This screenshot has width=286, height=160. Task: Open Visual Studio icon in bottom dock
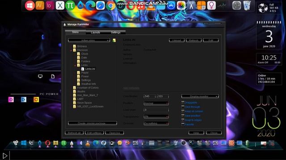[x=80, y=143]
